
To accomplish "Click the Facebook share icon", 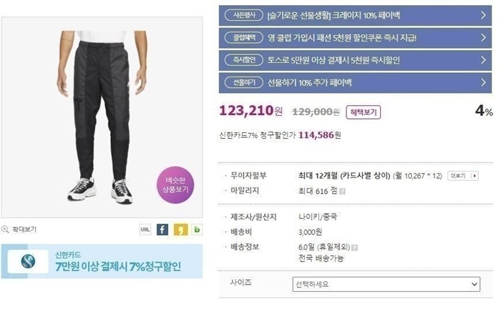I will click(162, 229).
